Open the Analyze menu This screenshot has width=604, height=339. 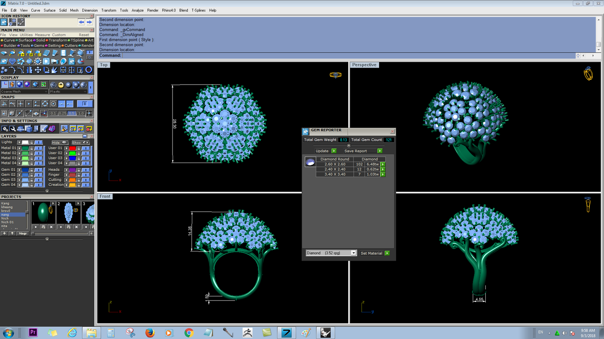pyautogui.click(x=138, y=10)
